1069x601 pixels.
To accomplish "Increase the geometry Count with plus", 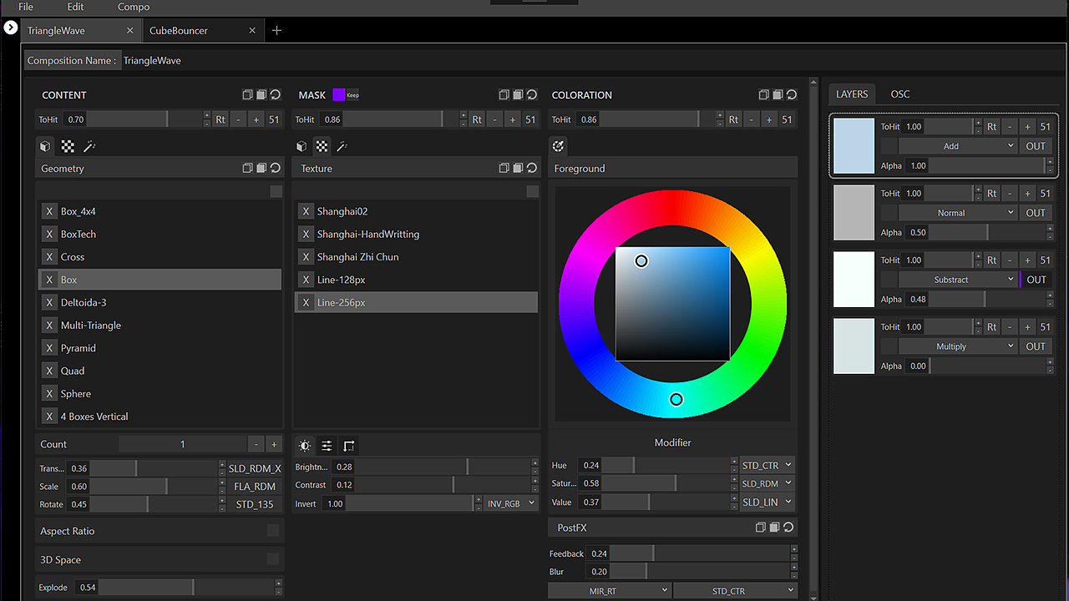I will [274, 444].
